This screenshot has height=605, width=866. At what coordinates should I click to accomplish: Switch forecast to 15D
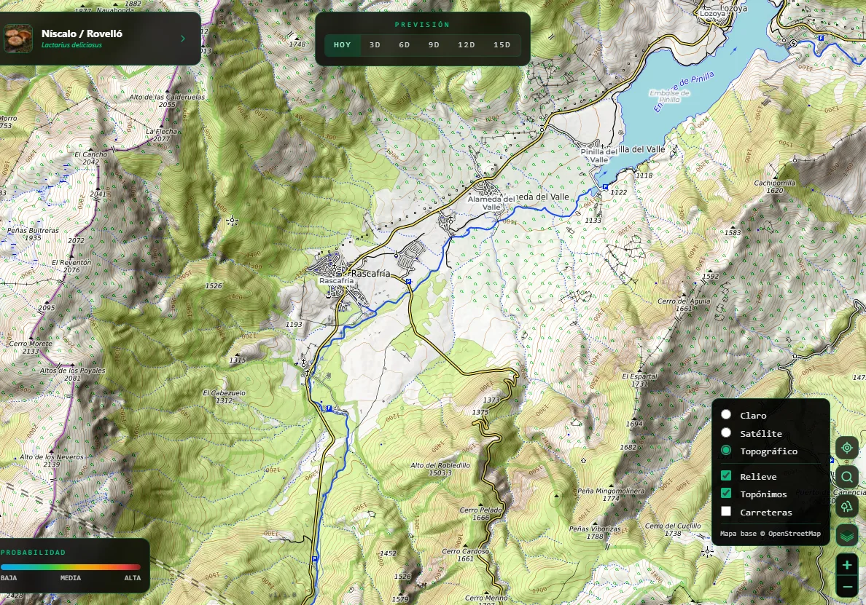coord(502,45)
